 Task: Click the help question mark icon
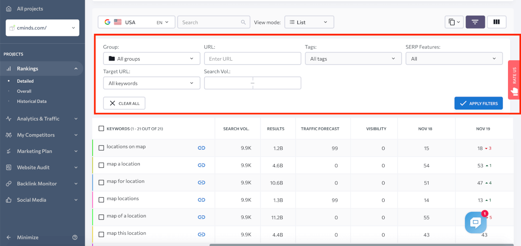click(75, 237)
